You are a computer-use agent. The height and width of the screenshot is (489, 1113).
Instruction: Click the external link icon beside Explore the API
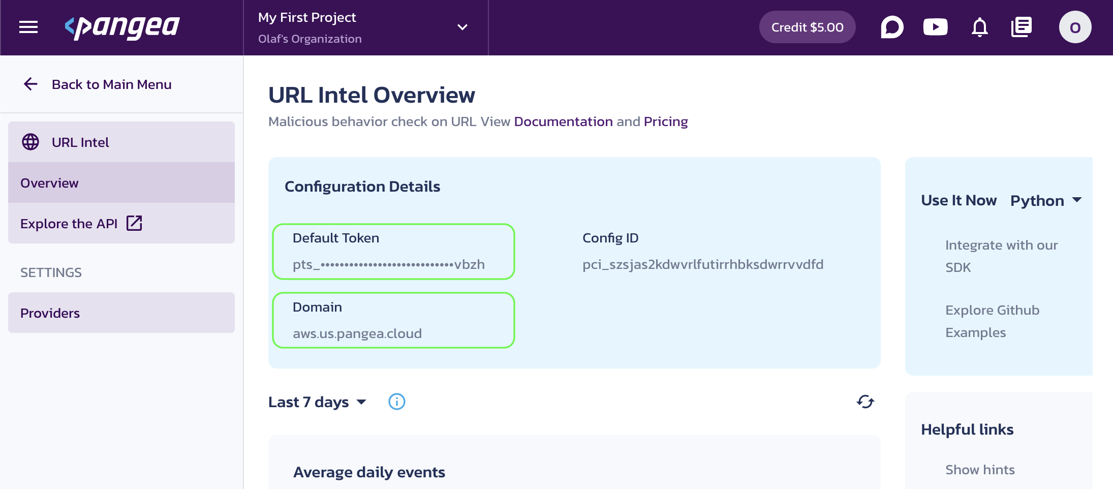point(134,223)
